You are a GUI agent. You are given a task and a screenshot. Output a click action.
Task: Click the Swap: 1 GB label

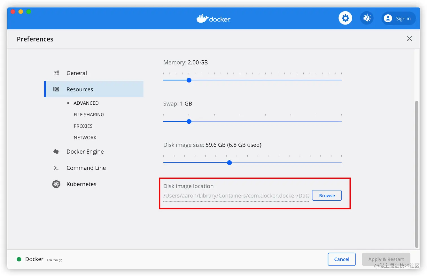click(x=178, y=104)
